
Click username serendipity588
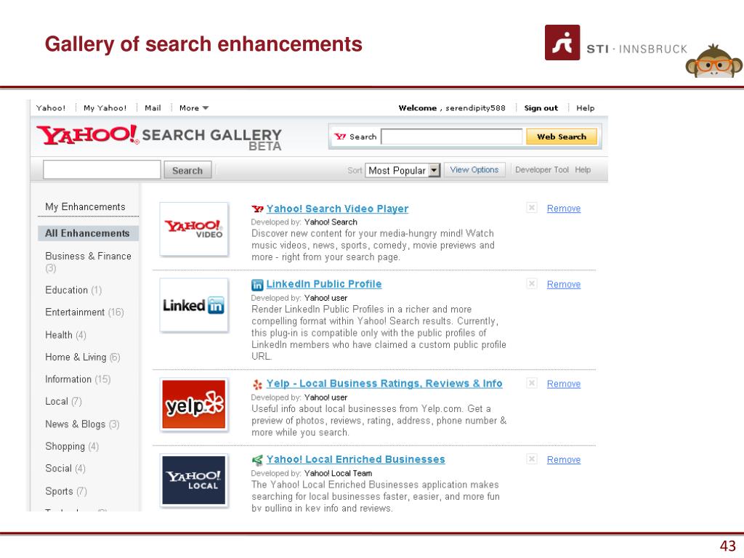(x=475, y=108)
